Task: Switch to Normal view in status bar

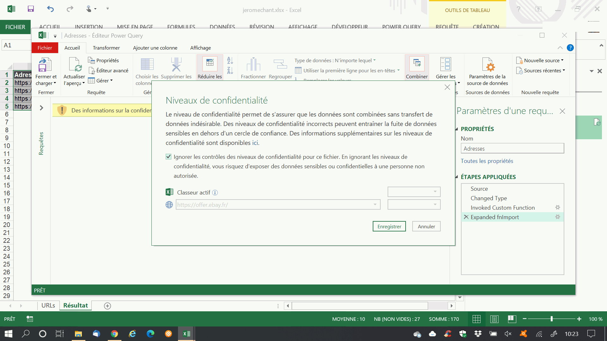Action: pos(476,319)
